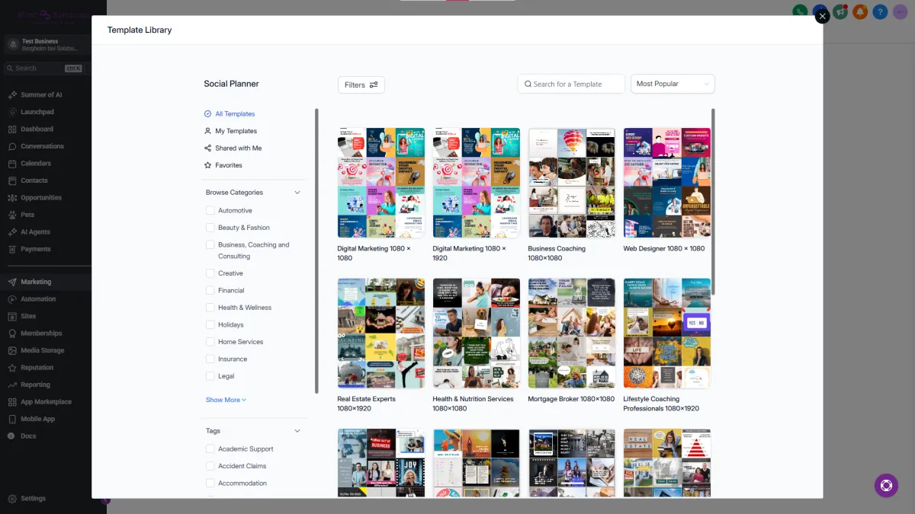The image size is (915, 514).
Task: Check the Holidays category
Action: click(x=210, y=325)
